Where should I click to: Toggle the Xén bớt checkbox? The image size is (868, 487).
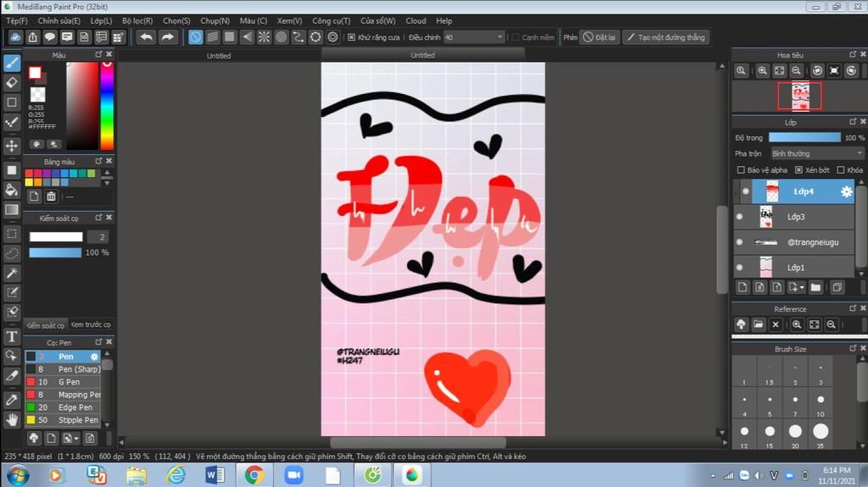coord(798,170)
